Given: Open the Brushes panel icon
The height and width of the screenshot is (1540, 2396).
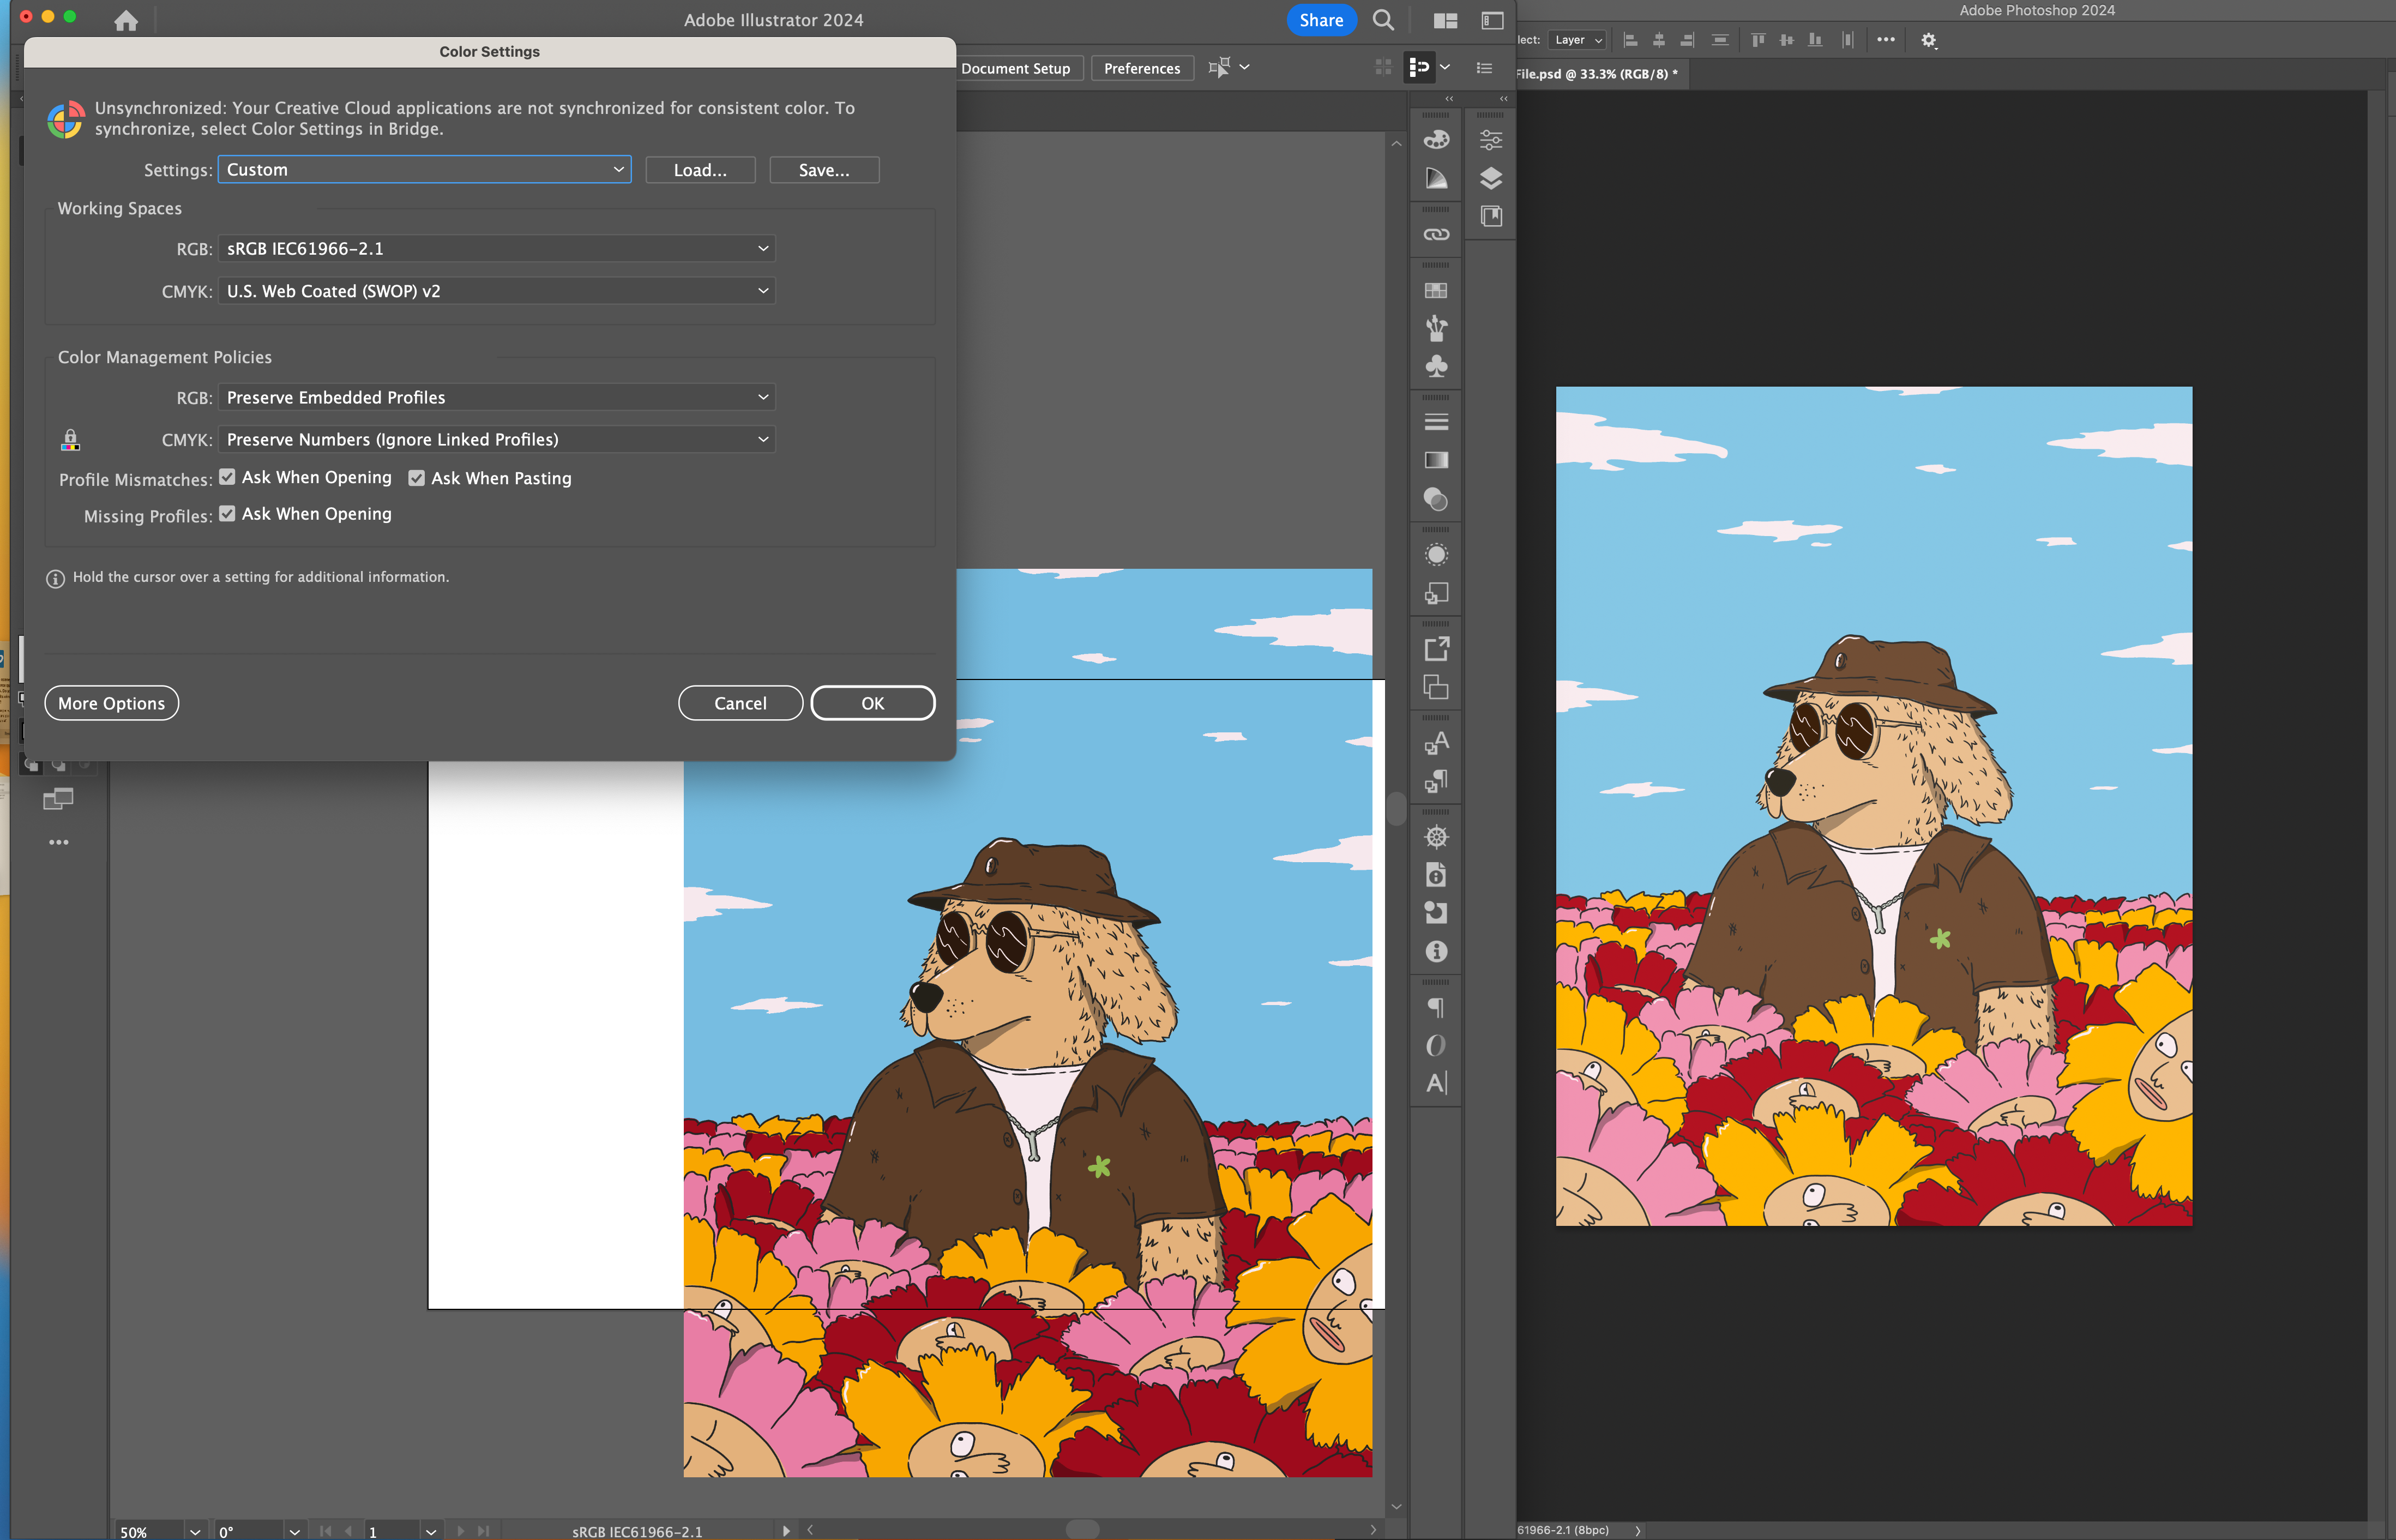Looking at the screenshot, I should pyautogui.click(x=1436, y=328).
